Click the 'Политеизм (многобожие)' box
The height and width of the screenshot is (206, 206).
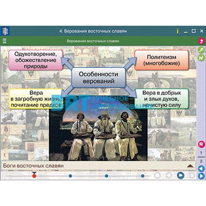tap(162, 60)
